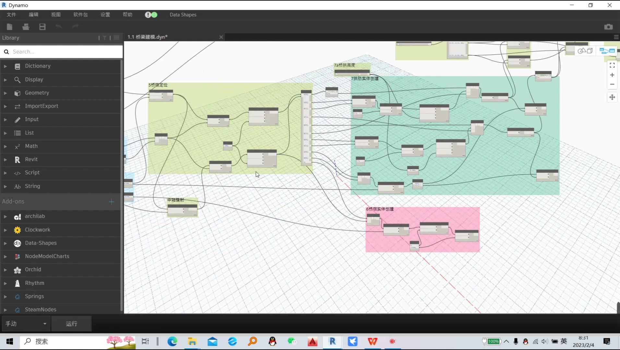Toggle the English input method indicator
This screenshot has height=350, width=620.
point(564,341)
